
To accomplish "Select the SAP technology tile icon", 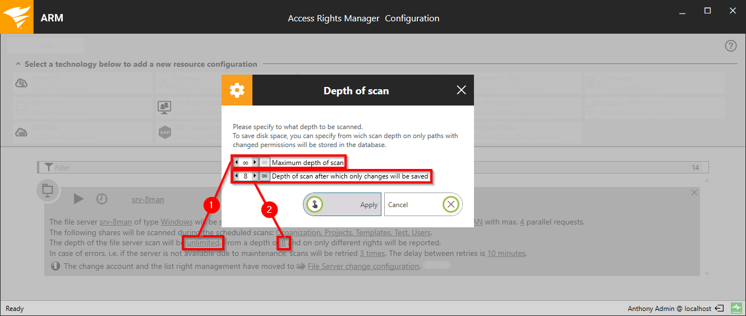I will pos(164,132).
